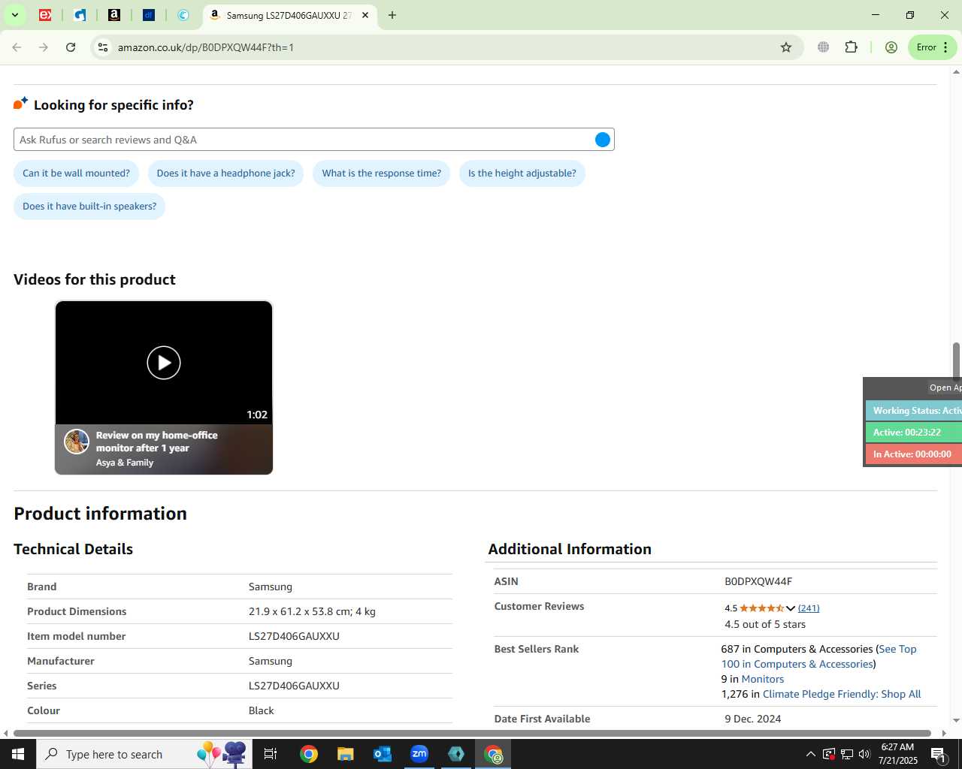This screenshot has width=962, height=769.
Task: Open the teal diamond app in taskbar
Action: 456,754
